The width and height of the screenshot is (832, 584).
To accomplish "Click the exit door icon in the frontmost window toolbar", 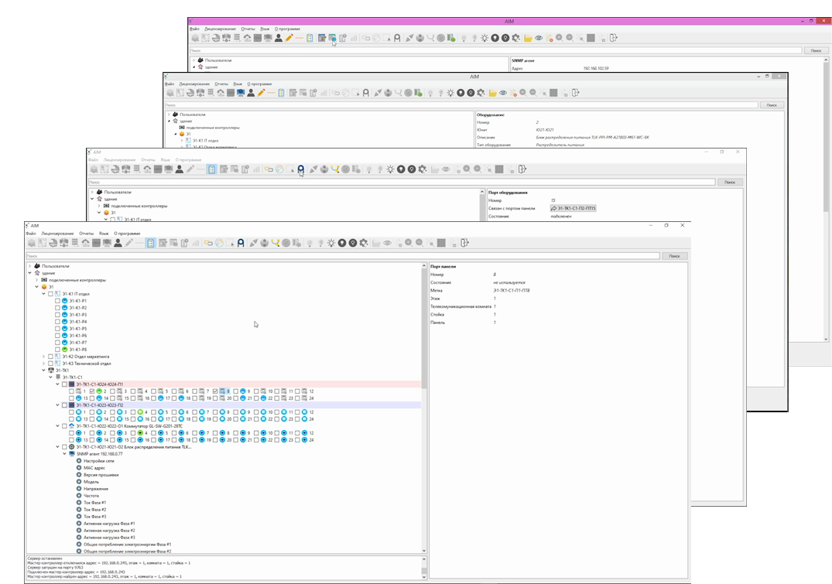I will (464, 243).
